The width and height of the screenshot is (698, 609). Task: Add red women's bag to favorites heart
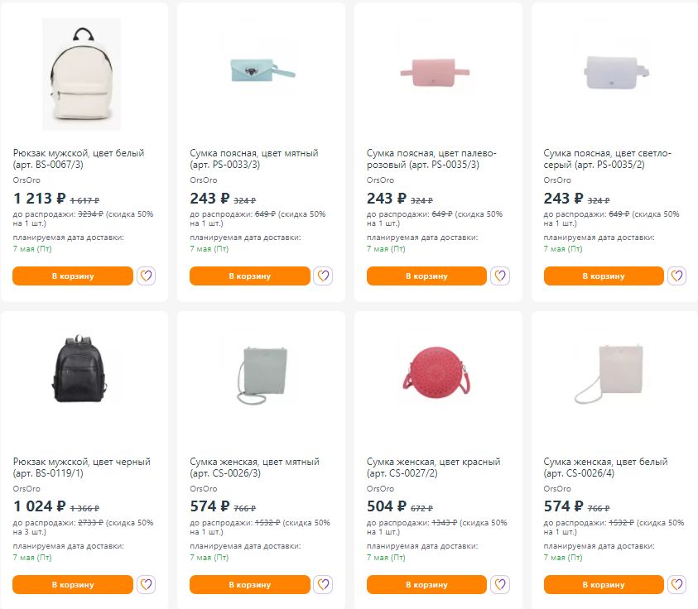(500, 584)
